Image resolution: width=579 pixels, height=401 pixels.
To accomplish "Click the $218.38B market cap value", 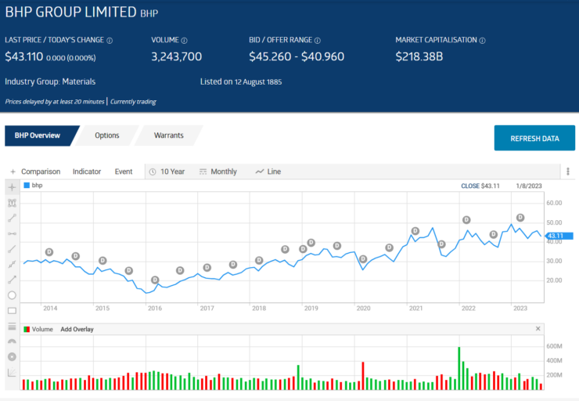I will [x=419, y=56].
